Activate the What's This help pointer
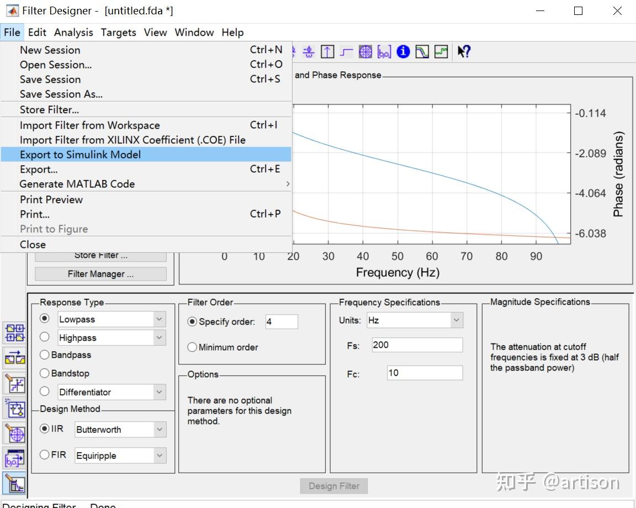The image size is (636, 508). [x=464, y=52]
